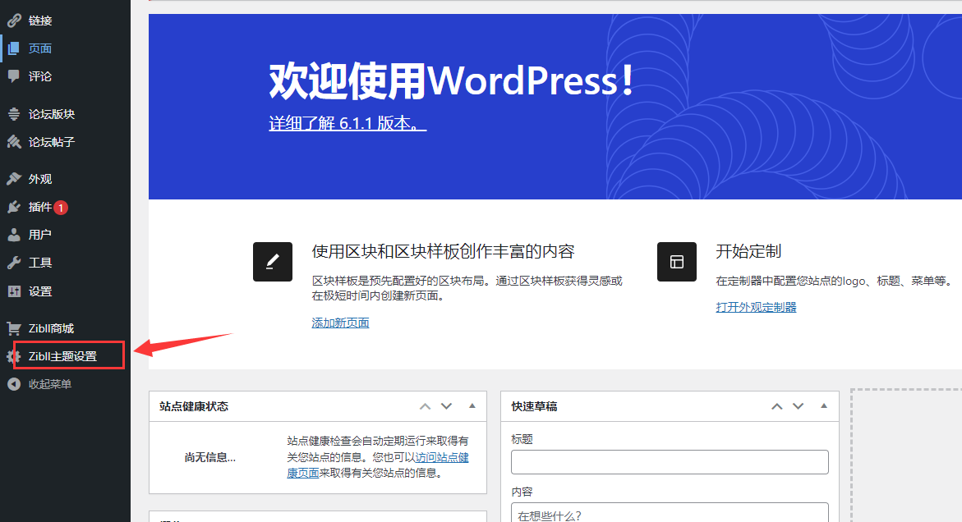Click the pencil edit icon for block patterns

273,262
